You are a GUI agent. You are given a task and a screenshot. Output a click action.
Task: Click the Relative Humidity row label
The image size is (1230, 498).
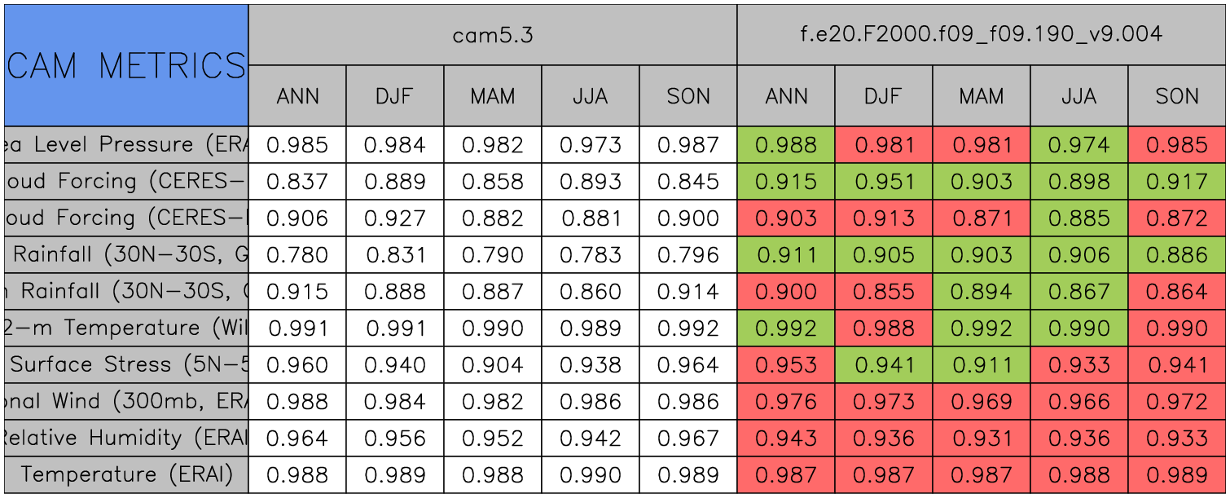(126, 438)
